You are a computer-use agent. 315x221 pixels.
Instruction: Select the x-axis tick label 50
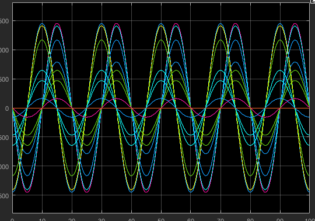[x=161, y=220]
